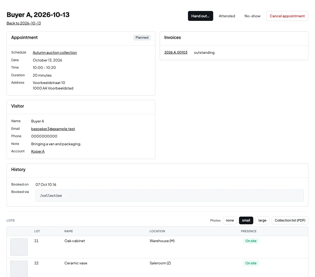Click the address line Voorbeeldstraat 10

pos(49,83)
